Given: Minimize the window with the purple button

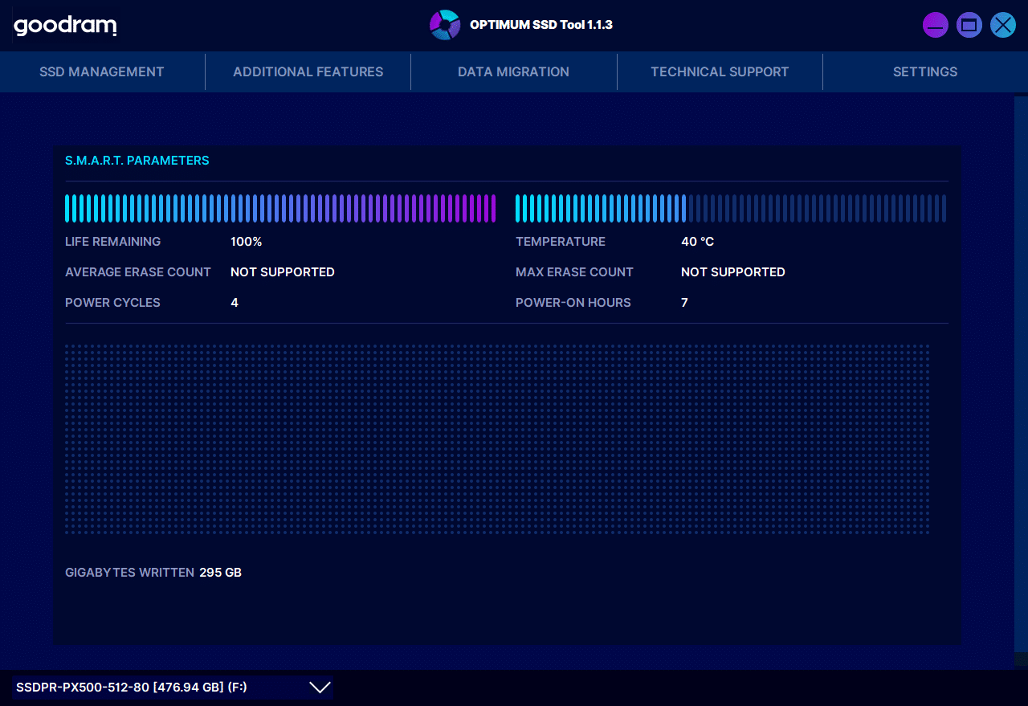Looking at the screenshot, I should (935, 26).
